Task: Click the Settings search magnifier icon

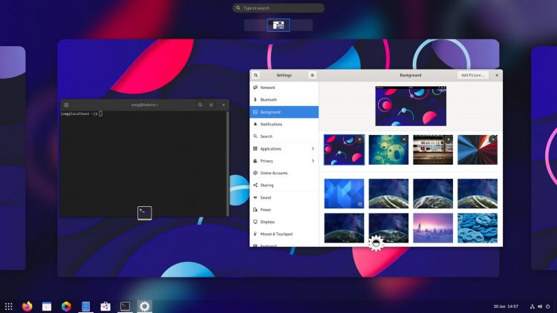Action: pyautogui.click(x=255, y=75)
